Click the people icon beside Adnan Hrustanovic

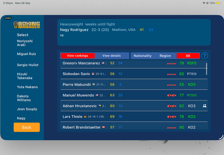click(205, 106)
